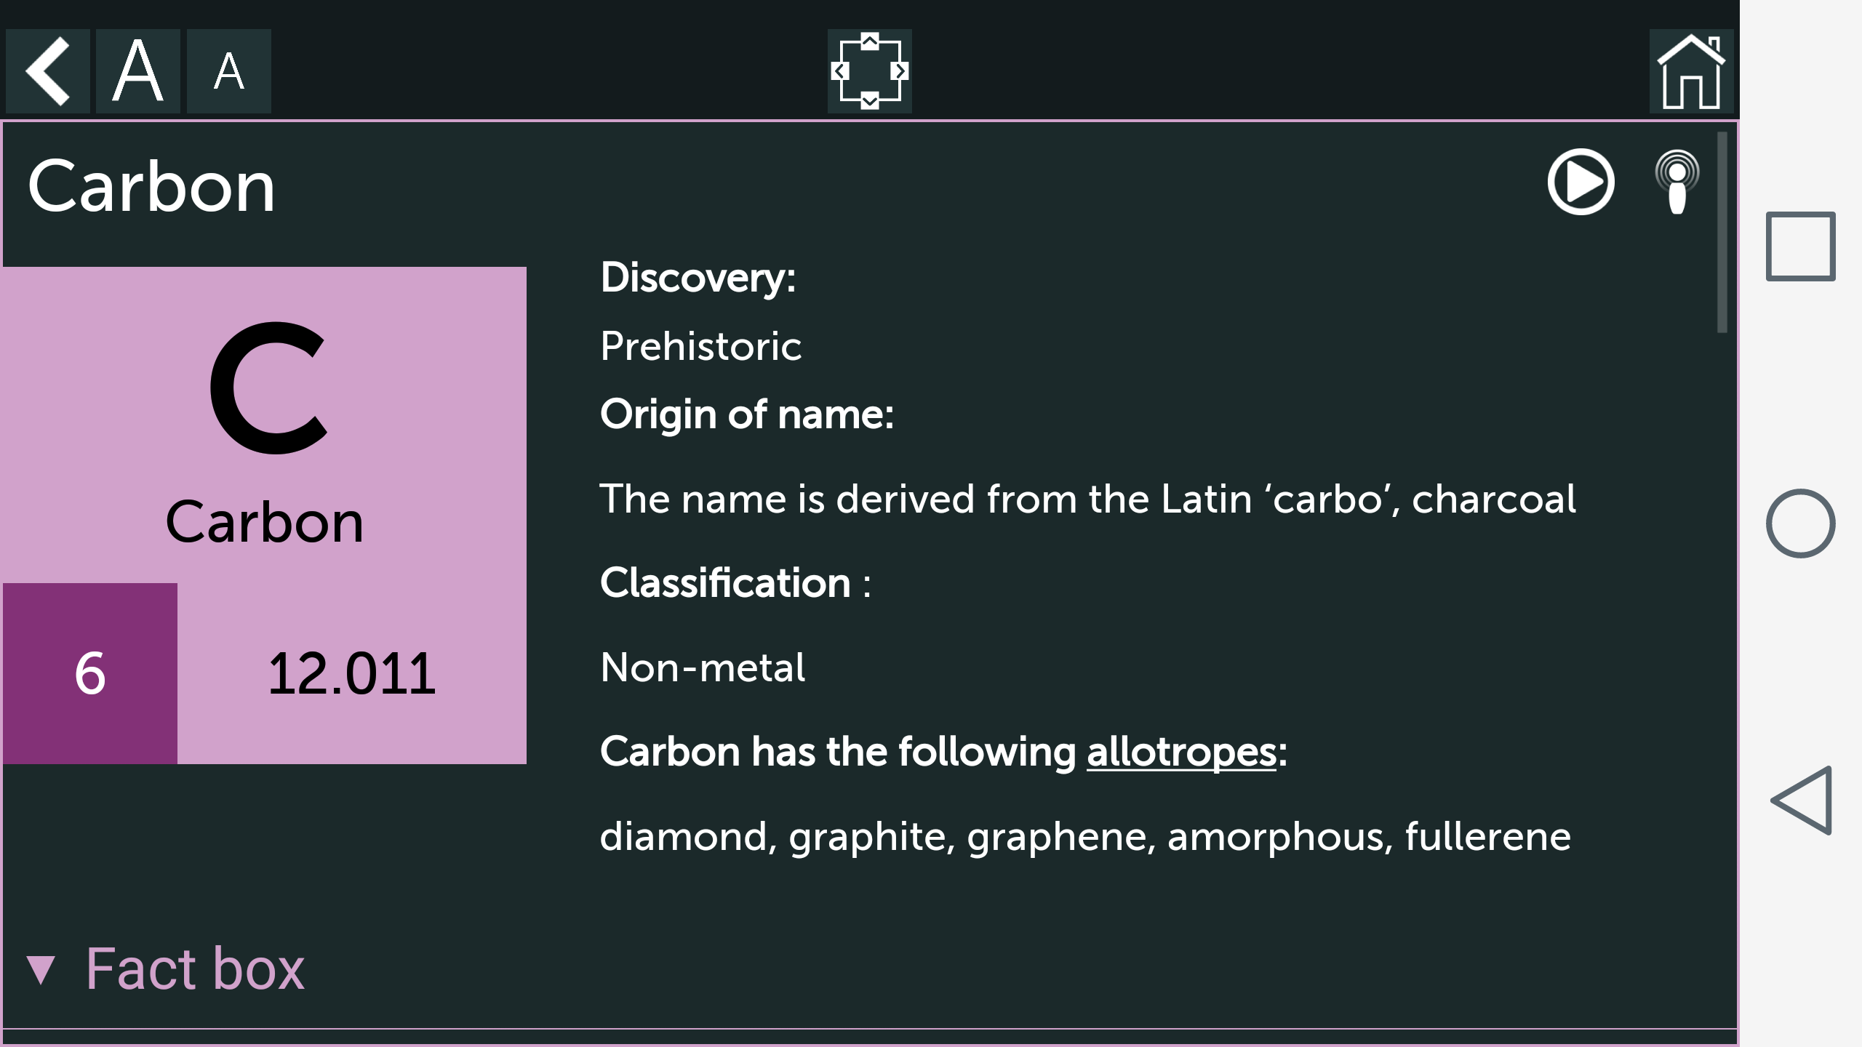Viewport: 1862px width, 1047px height.
Task: Open the Carbon podcast icon
Action: click(1677, 182)
